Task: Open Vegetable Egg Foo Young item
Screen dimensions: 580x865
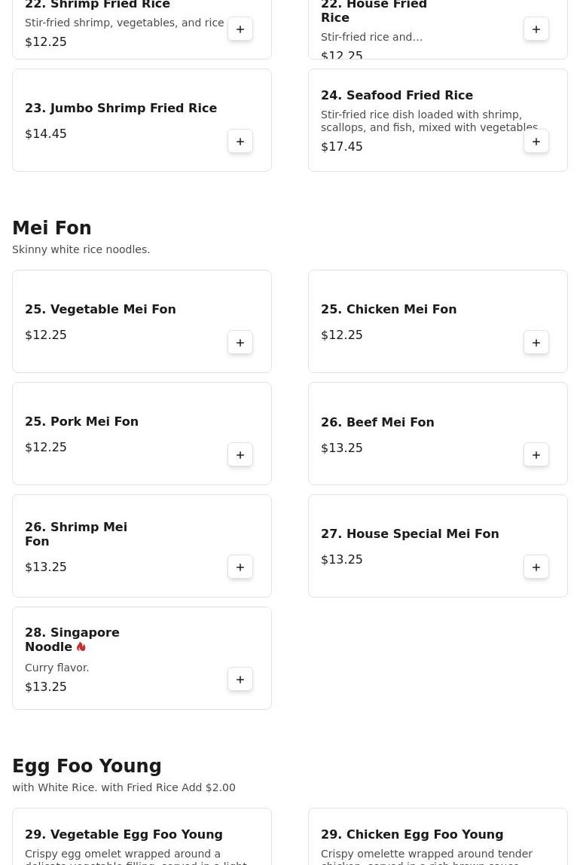Action: point(124,835)
